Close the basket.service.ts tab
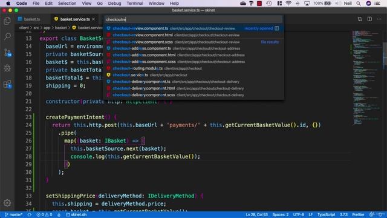Screen dimensions: 387x218 pos(94,19)
